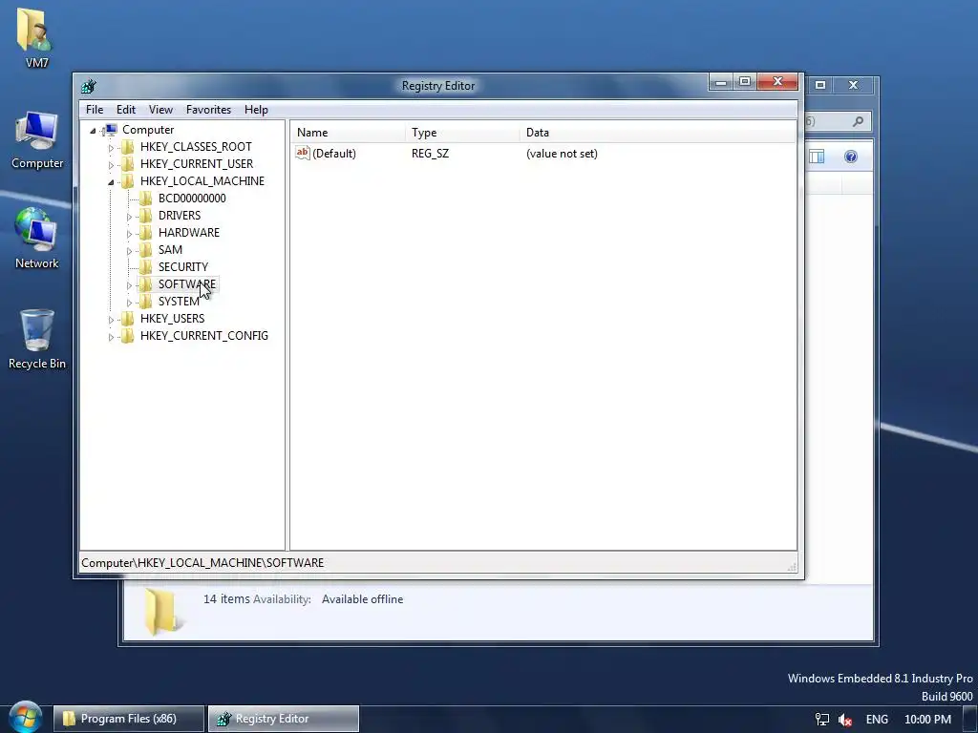978x733 pixels.
Task: Click the '(value not set)' data cell
Action: pyautogui.click(x=562, y=154)
